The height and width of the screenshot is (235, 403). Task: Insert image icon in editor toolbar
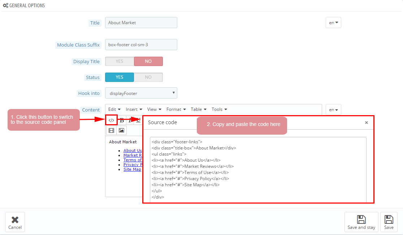121,130
